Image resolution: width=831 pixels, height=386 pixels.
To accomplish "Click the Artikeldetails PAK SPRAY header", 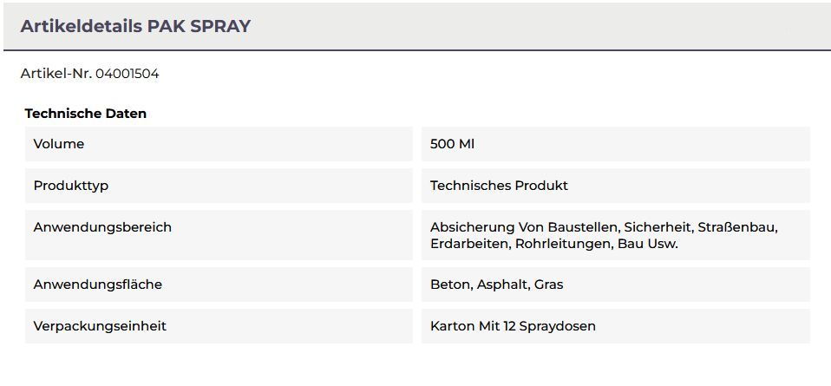I will 134,26.
